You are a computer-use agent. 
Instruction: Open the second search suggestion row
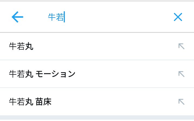click(x=81, y=74)
